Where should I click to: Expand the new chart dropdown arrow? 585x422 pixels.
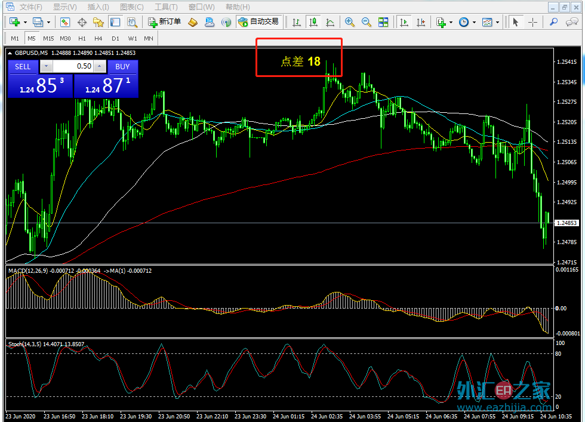25,23
